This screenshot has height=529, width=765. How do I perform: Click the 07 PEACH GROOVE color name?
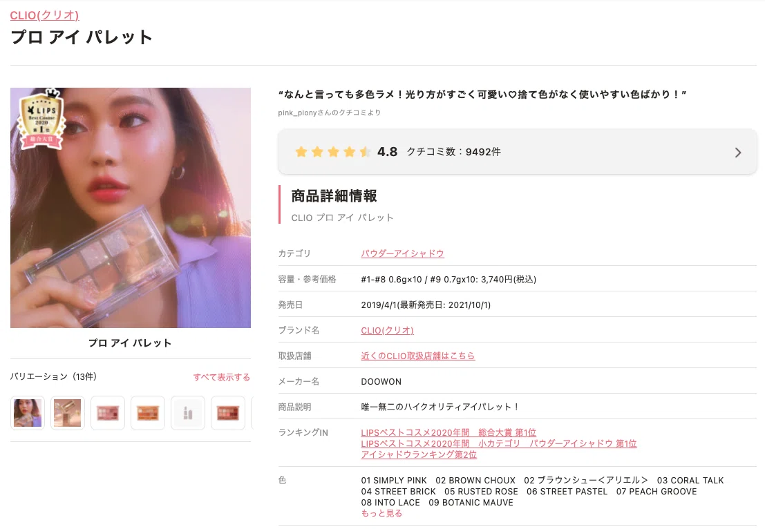(x=657, y=492)
